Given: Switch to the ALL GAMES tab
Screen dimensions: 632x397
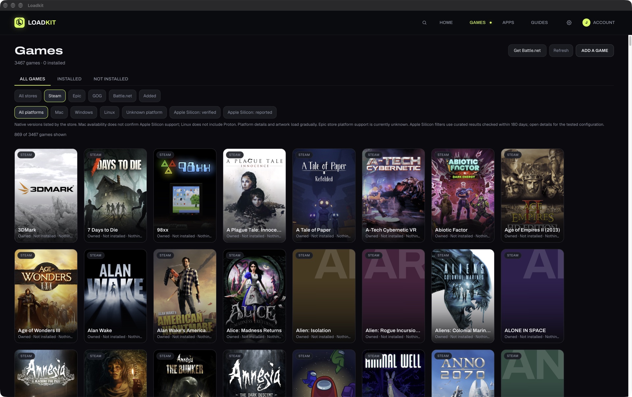Looking at the screenshot, I should point(32,79).
